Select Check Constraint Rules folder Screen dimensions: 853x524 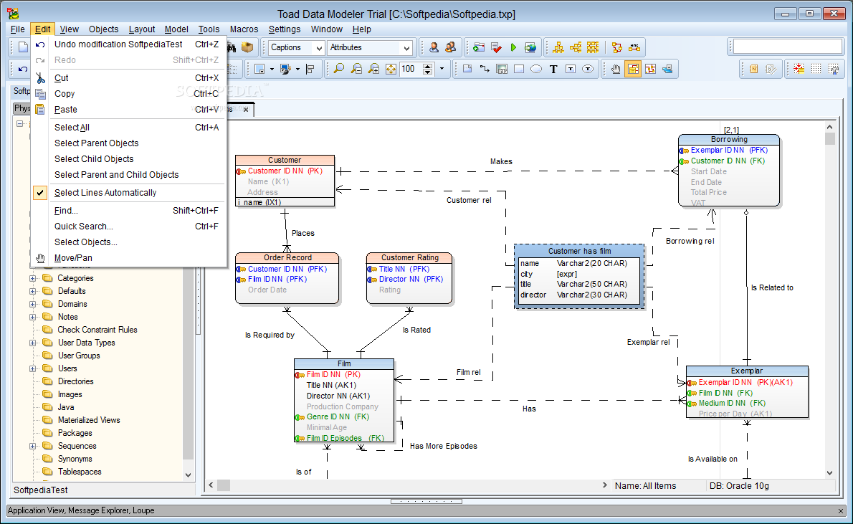[x=97, y=330]
